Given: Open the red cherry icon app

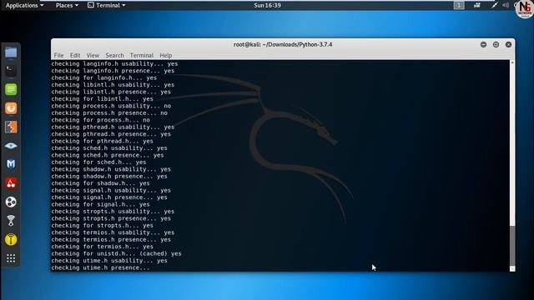Looking at the screenshot, I should point(11,183).
